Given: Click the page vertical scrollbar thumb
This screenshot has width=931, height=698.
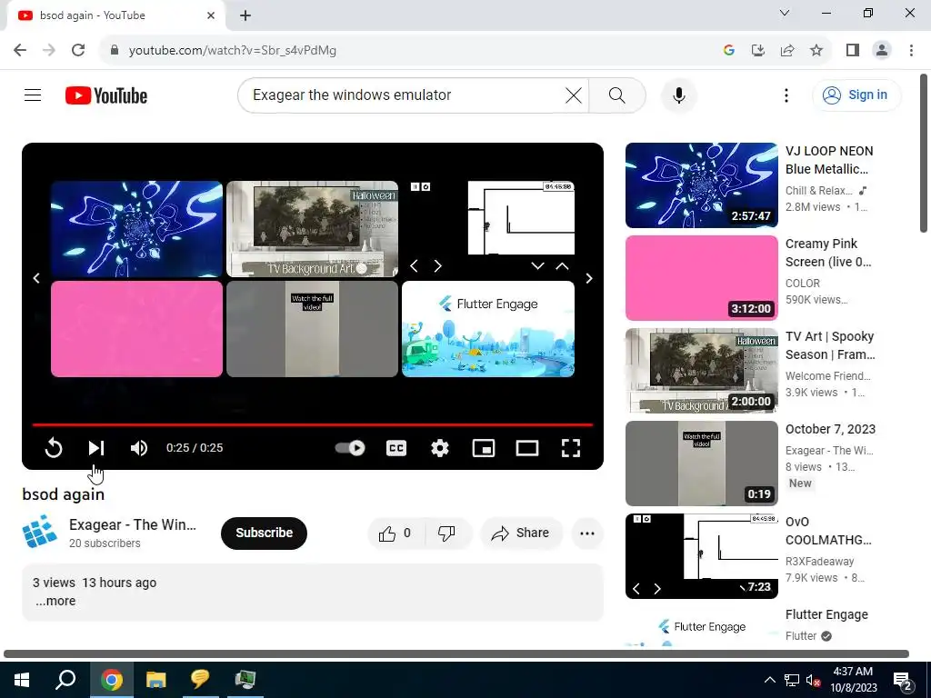Looking at the screenshot, I should [924, 153].
